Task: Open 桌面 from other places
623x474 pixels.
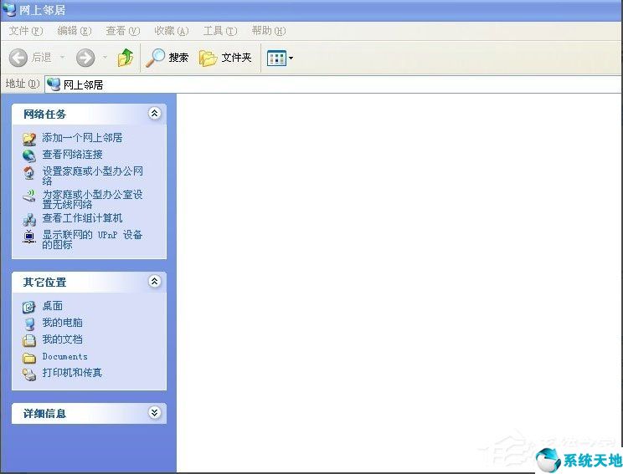Action: click(x=53, y=306)
